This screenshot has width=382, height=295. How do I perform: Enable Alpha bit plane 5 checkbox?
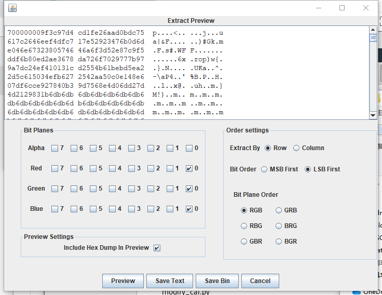[93, 148]
